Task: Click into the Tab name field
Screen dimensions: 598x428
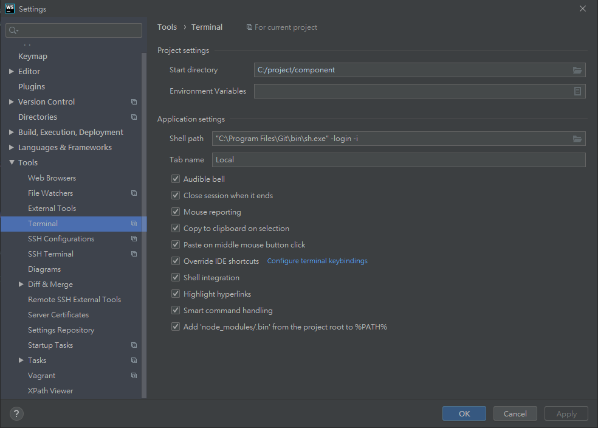Action: [x=399, y=160]
